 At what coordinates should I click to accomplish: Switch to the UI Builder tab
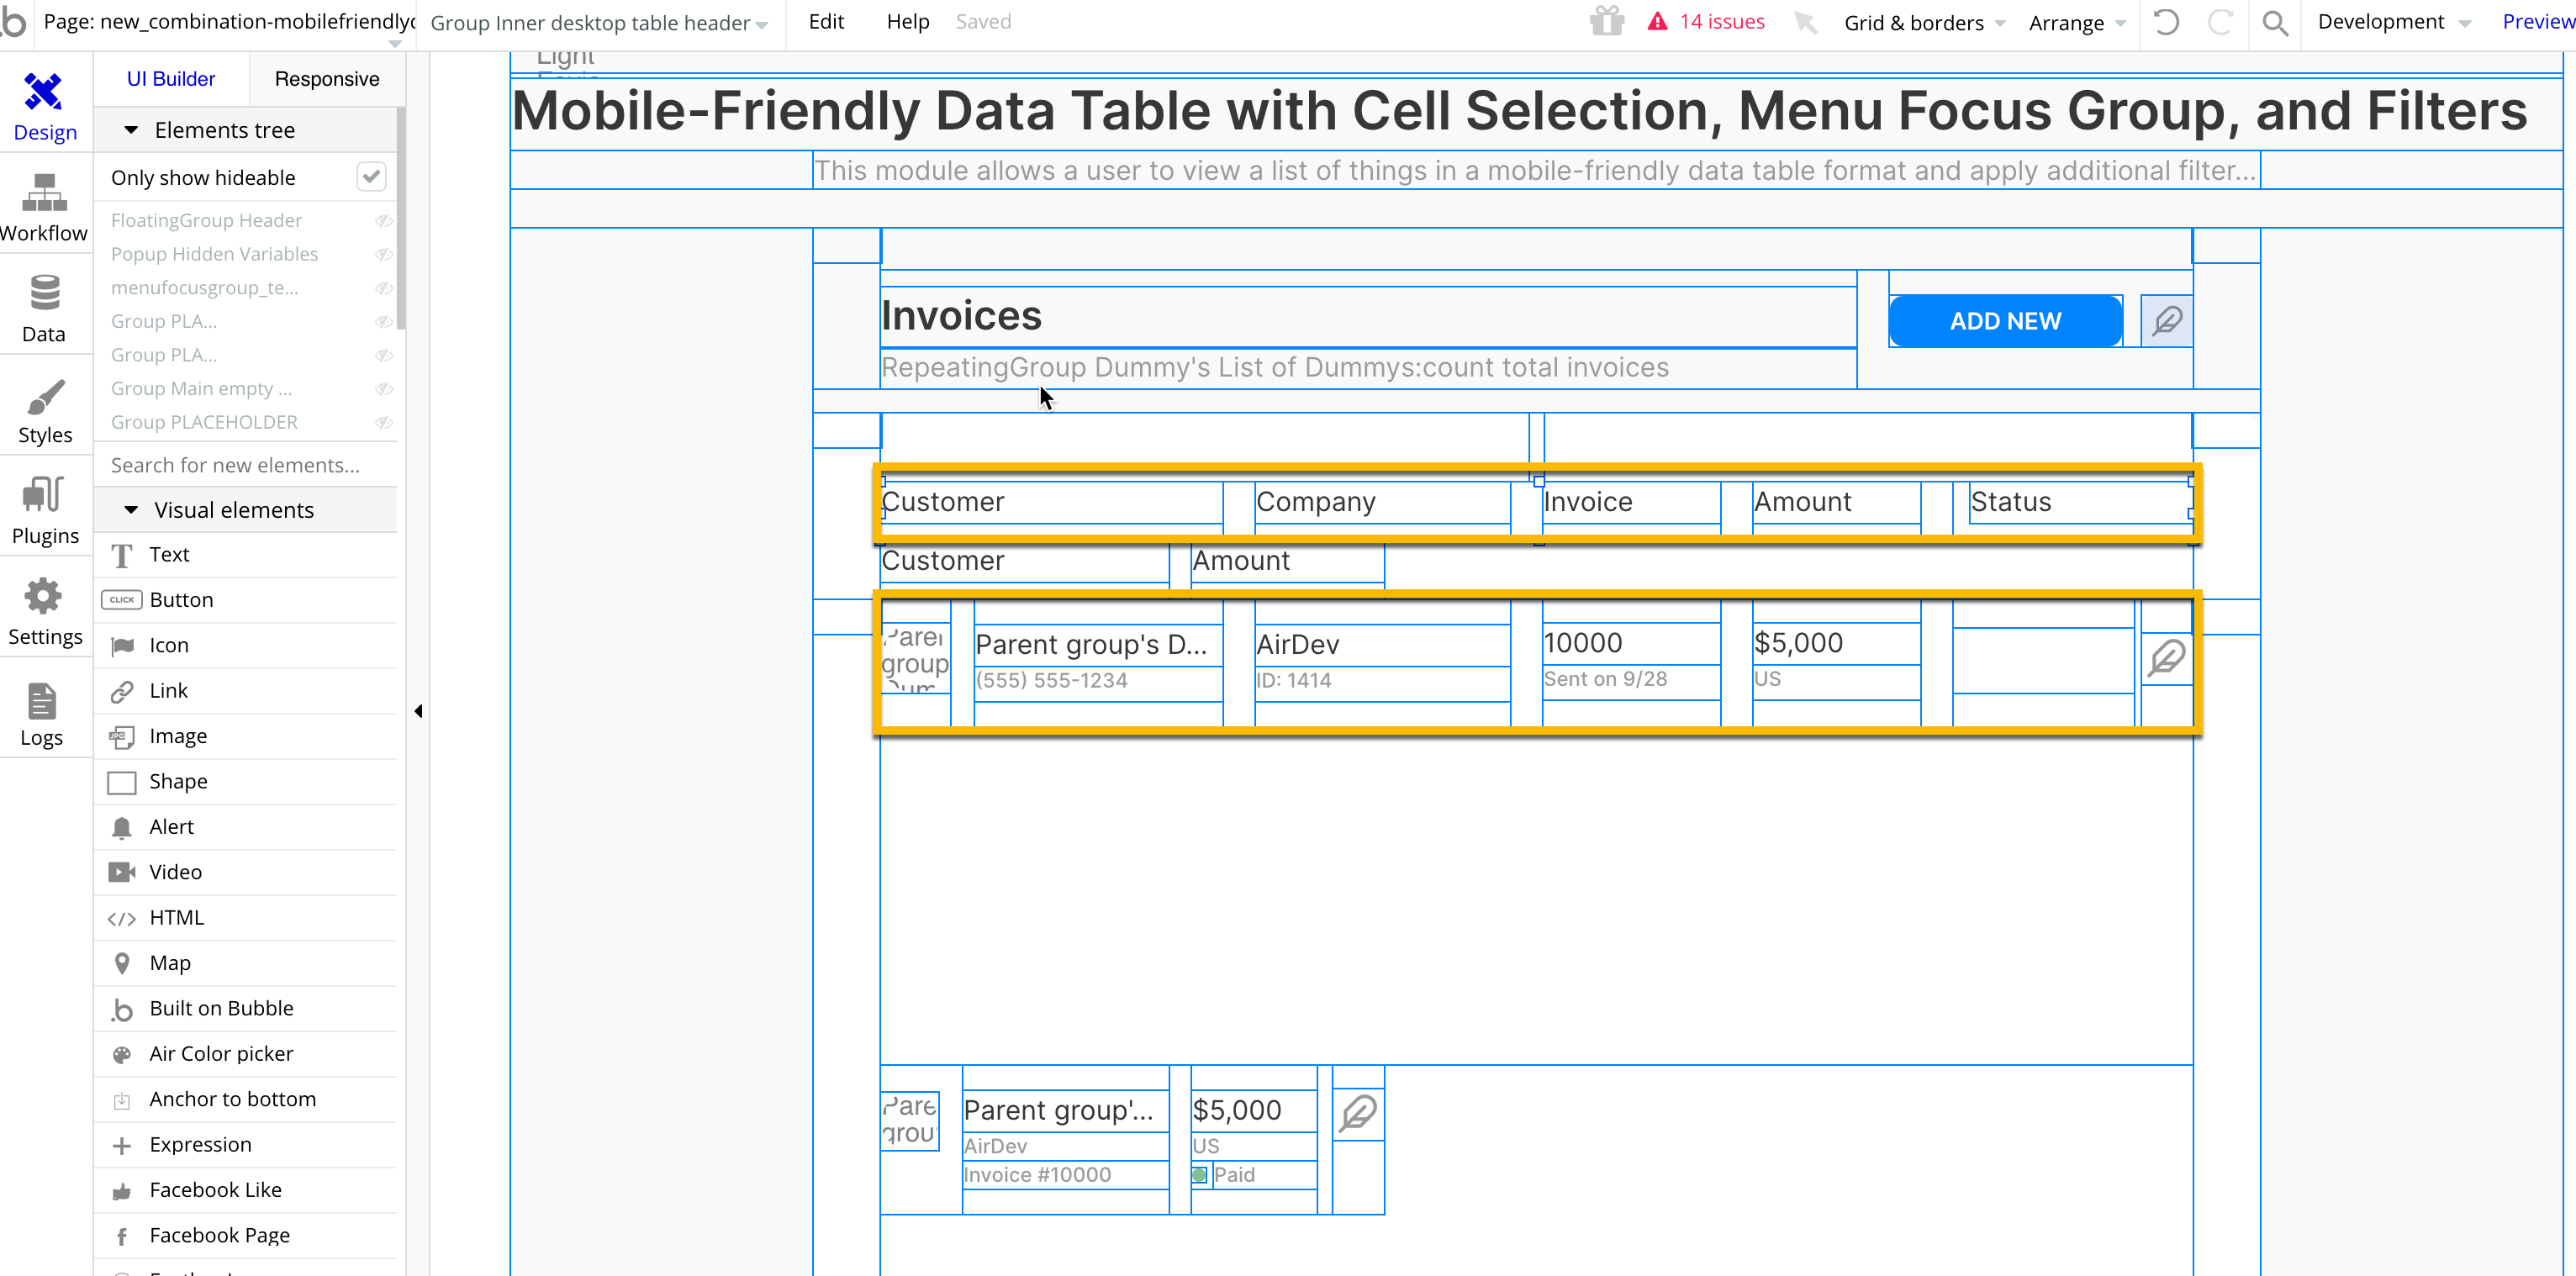click(x=171, y=79)
